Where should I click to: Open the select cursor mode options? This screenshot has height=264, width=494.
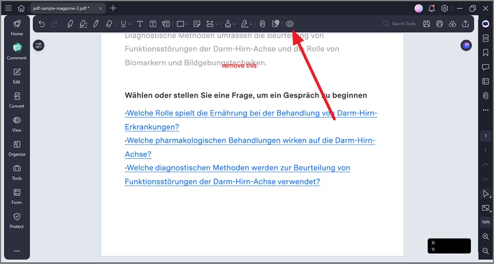tap(485, 194)
